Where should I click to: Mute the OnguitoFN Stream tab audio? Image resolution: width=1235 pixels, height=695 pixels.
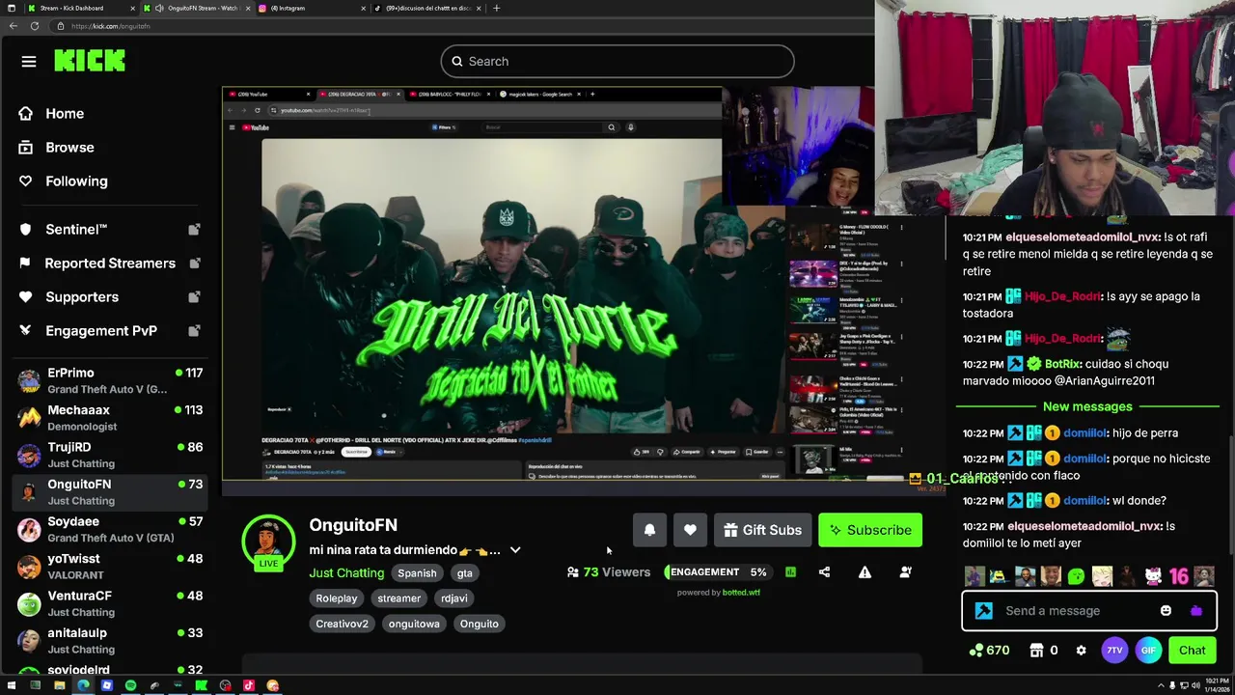coord(159,8)
